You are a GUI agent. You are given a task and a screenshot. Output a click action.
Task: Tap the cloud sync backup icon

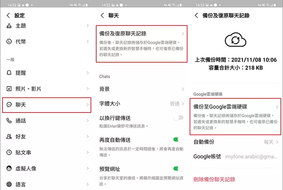236,41
